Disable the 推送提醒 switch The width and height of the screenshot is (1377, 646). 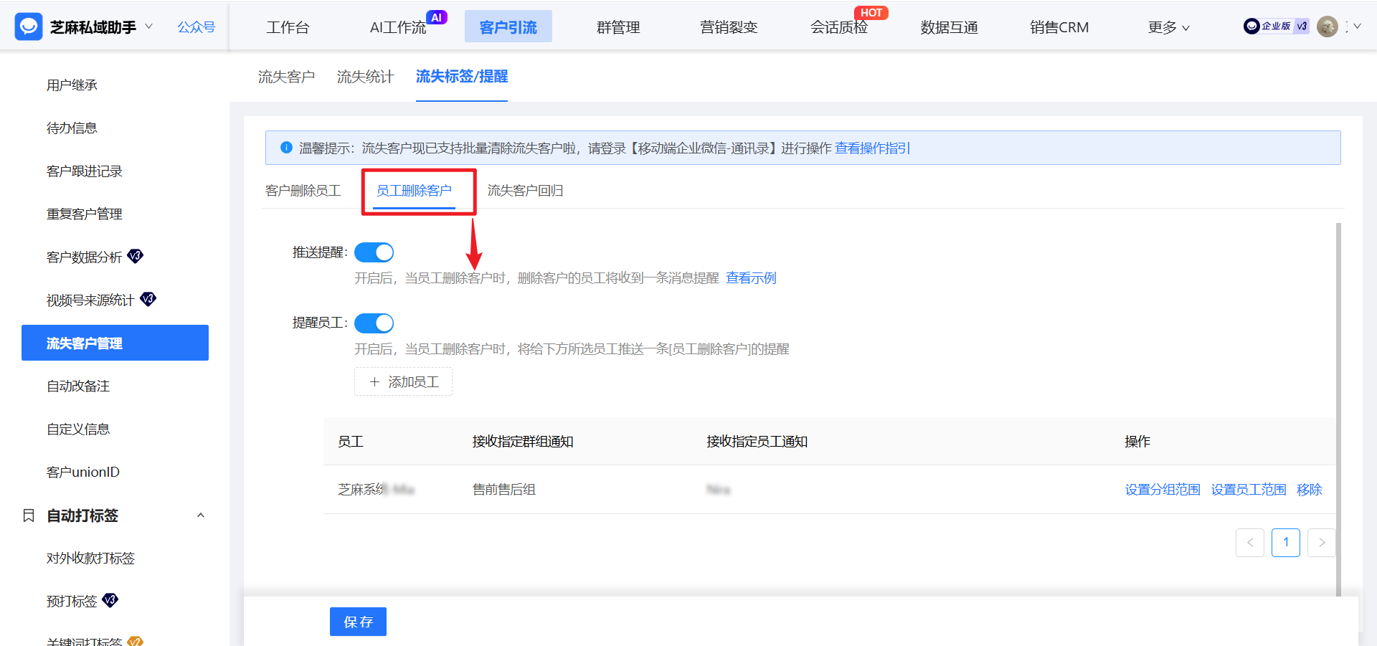tap(374, 252)
